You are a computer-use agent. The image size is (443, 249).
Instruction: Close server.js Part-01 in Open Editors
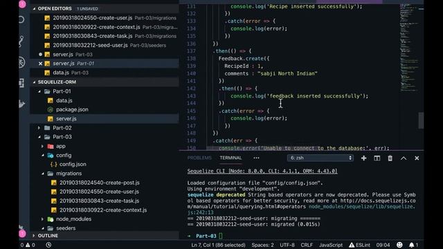(x=40, y=64)
